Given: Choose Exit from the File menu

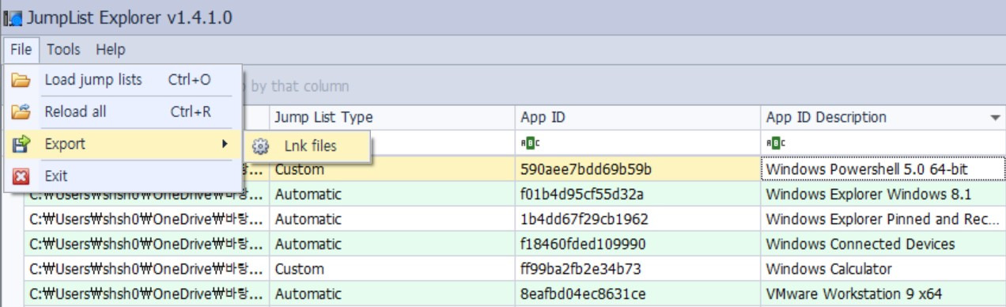Looking at the screenshot, I should click(x=123, y=176).
